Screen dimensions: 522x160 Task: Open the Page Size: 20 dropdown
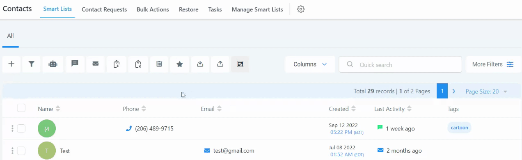click(x=486, y=91)
